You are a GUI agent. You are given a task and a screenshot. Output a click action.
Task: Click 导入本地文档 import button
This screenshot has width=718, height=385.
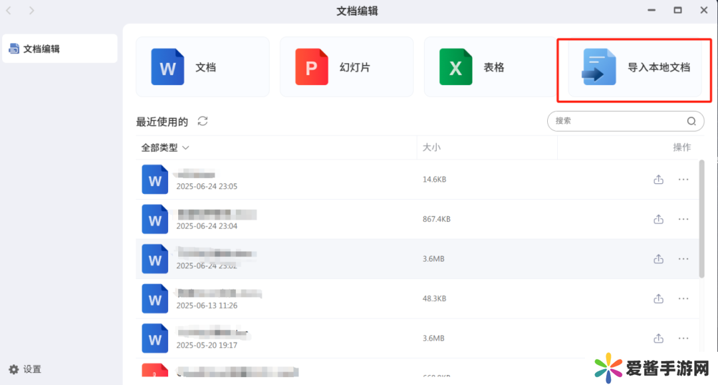click(635, 67)
